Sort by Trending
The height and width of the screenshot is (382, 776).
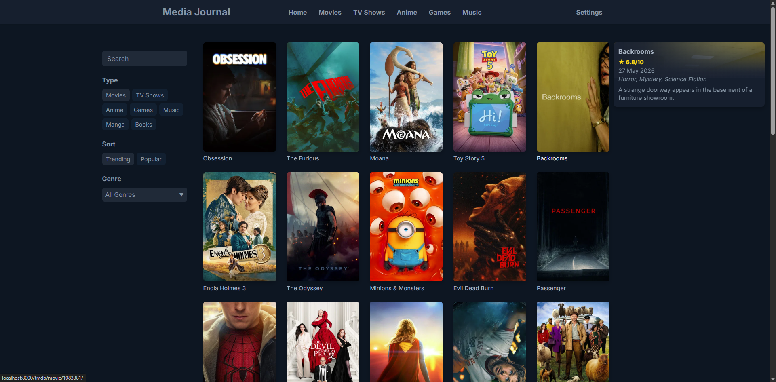[118, 159]
